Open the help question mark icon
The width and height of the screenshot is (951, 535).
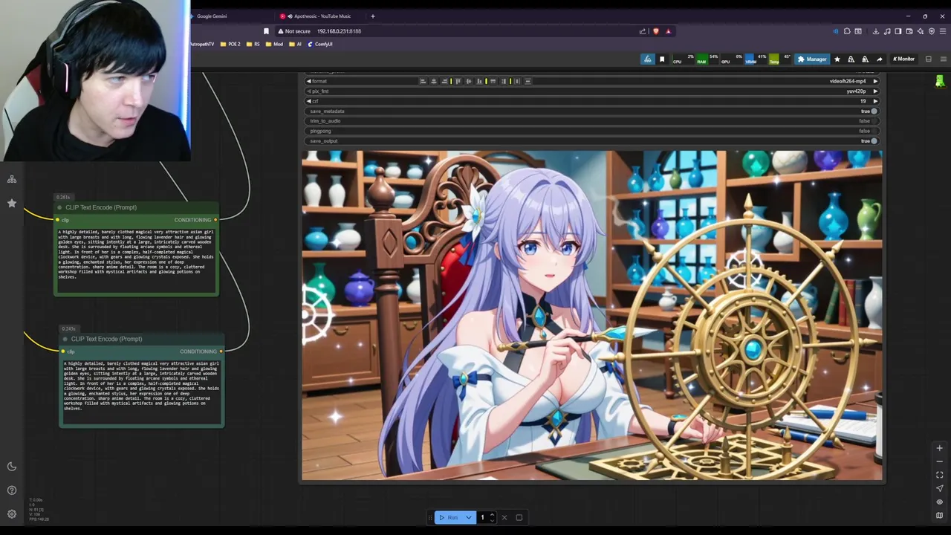(x=12, y=490)
